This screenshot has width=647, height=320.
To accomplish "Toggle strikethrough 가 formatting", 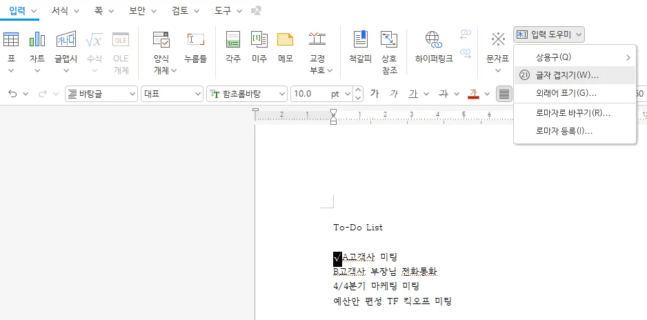I will (444, 94).
